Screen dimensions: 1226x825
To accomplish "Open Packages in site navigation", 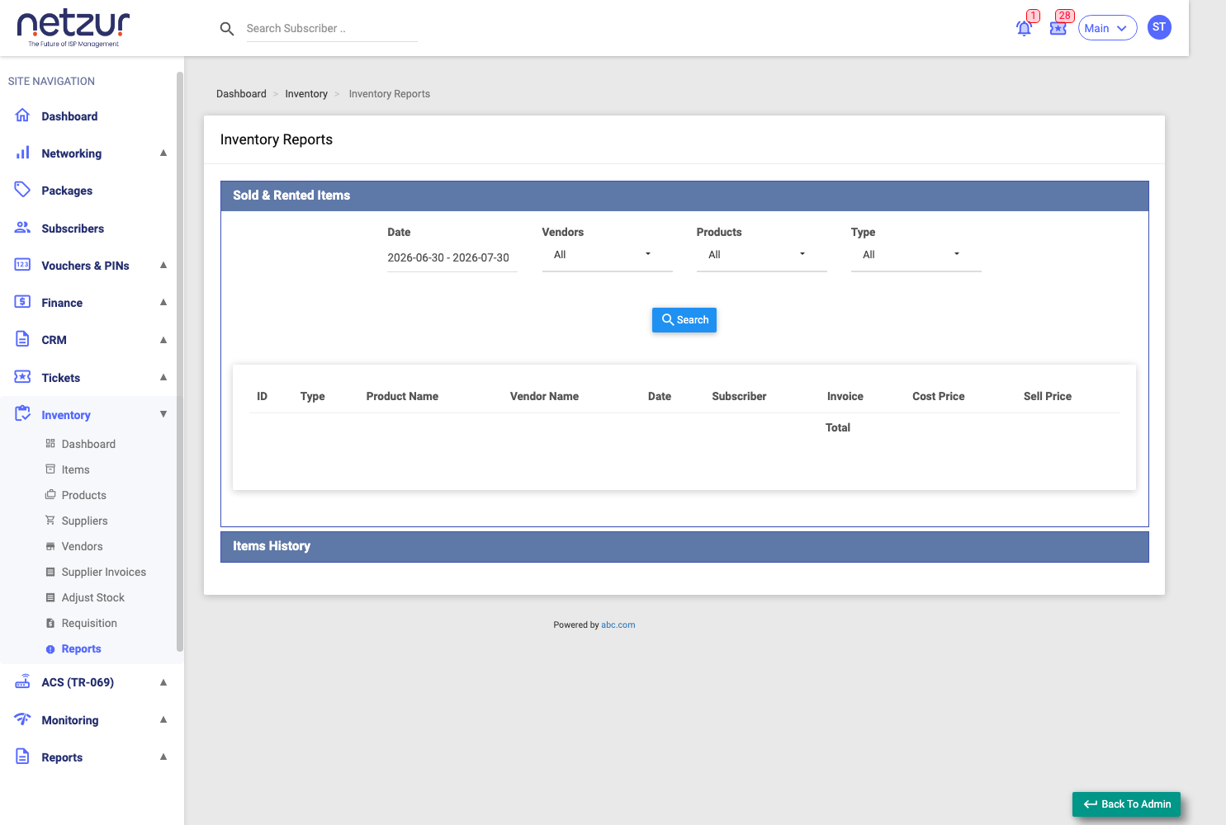I will click(x=67, y=191).
